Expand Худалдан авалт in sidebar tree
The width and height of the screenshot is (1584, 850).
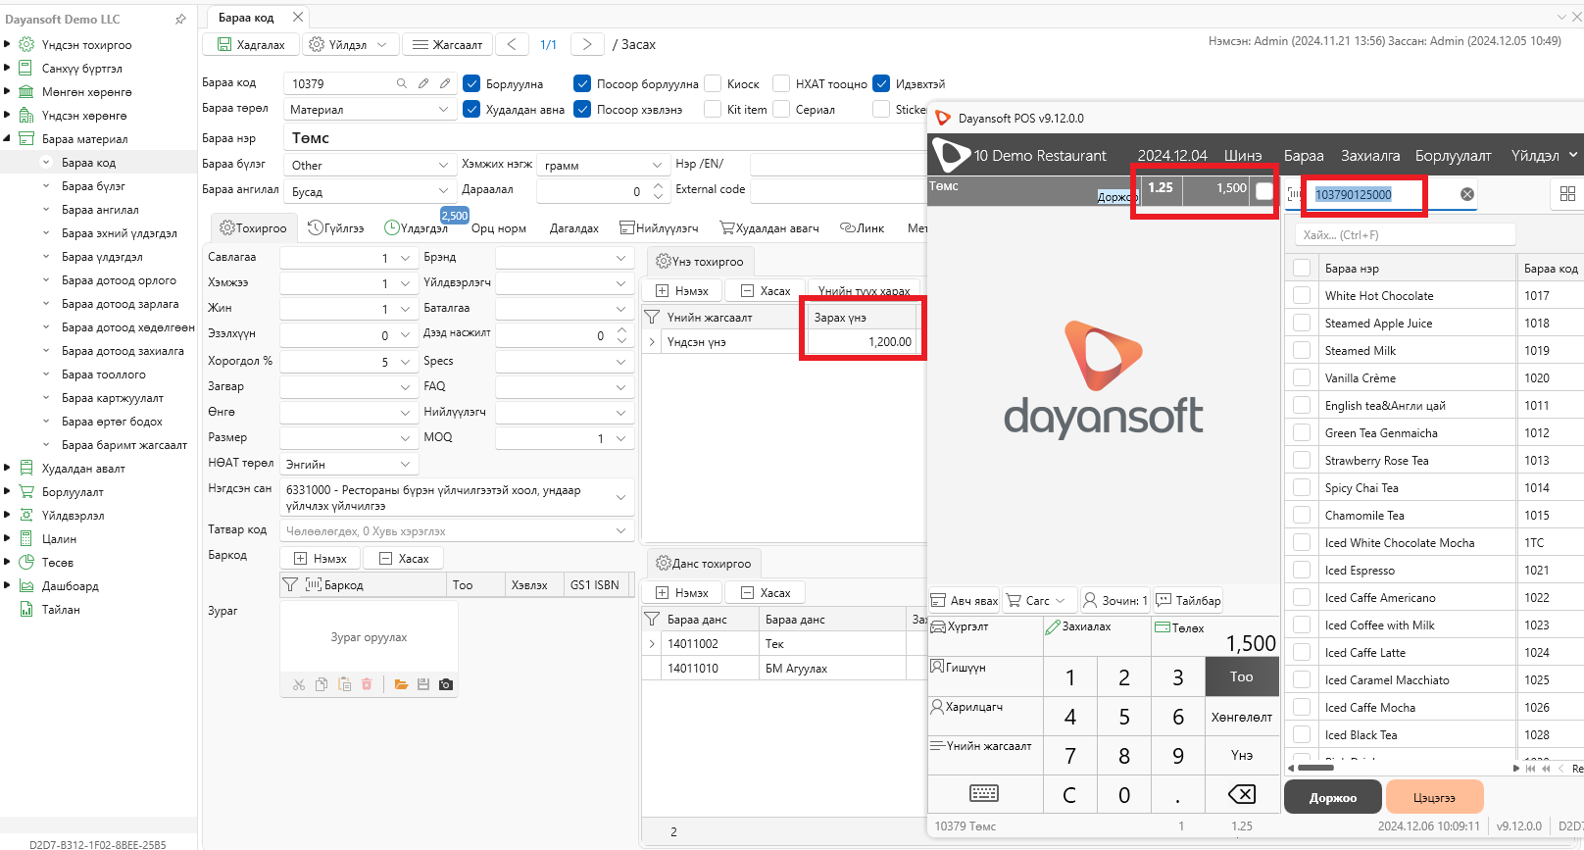coord(7,469)
